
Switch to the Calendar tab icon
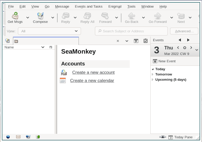point(136,41)
